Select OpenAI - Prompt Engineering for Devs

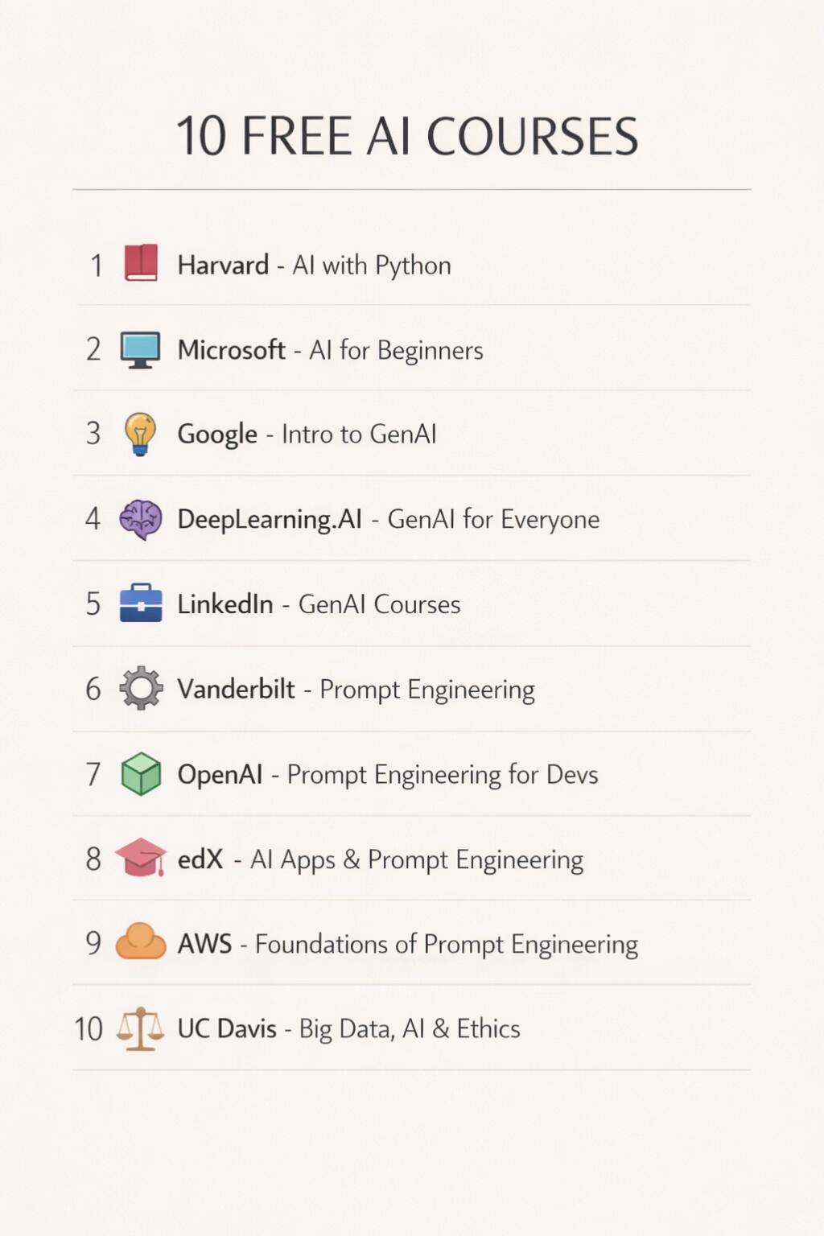tap(387, 775)
